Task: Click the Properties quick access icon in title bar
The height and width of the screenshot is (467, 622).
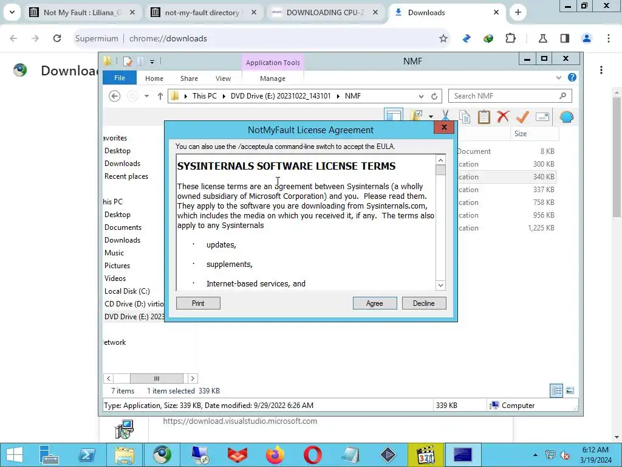Action: pyautogui.click(x=128, y=61)
